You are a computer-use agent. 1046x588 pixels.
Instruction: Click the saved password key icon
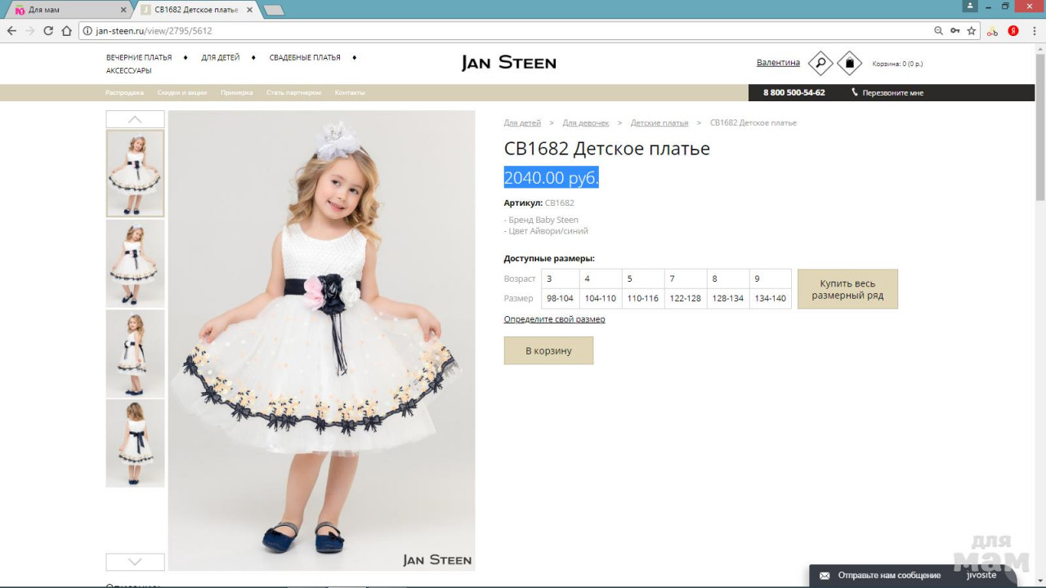click(954, 31)
